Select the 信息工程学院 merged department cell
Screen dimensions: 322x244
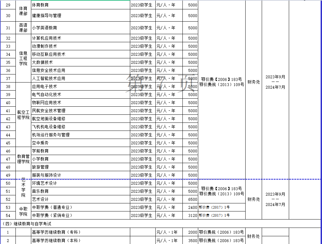pyautogui.click(x=23, y=58)
